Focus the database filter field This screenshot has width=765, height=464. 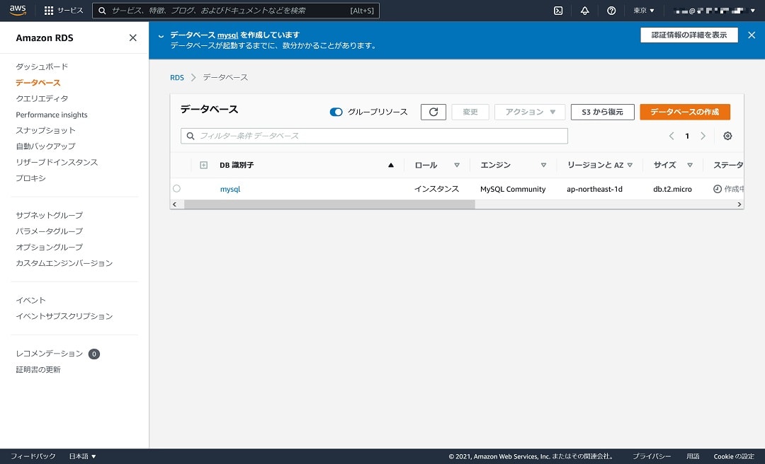[x=374, y=136]
